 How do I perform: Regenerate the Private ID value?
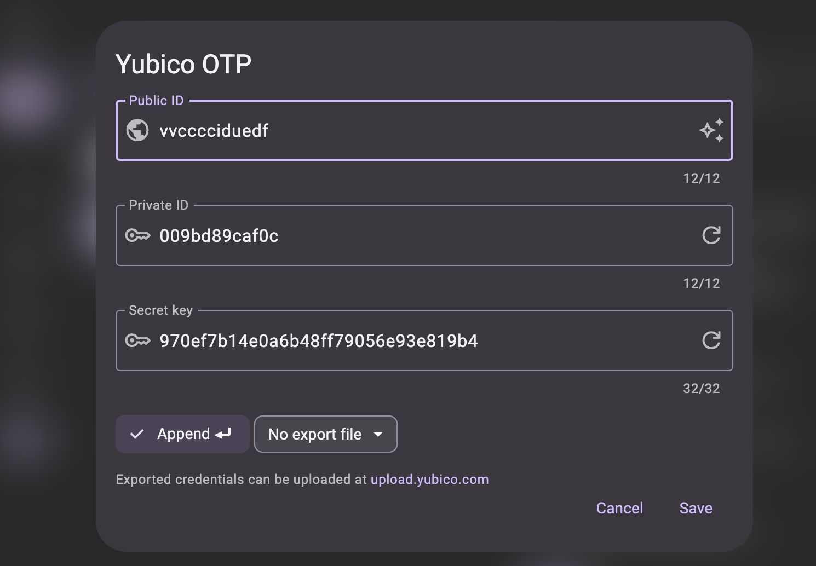[712, 235]
